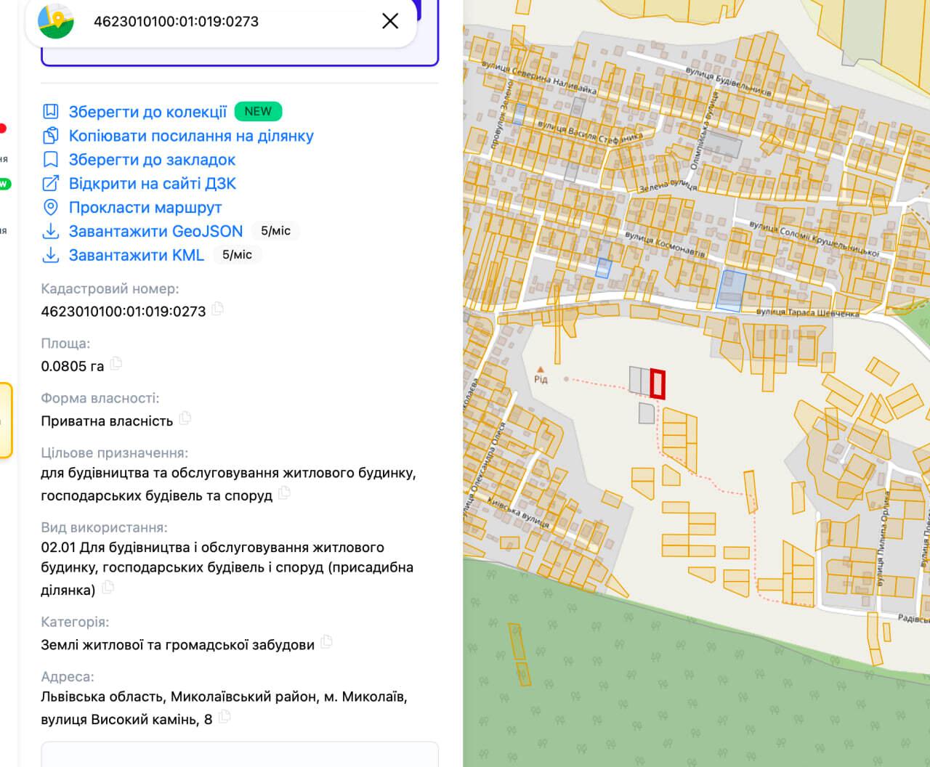Screen dimensions: 930x767
Task: Open 'Зберегти до колекції' link
Action: [x=147, y=112]
